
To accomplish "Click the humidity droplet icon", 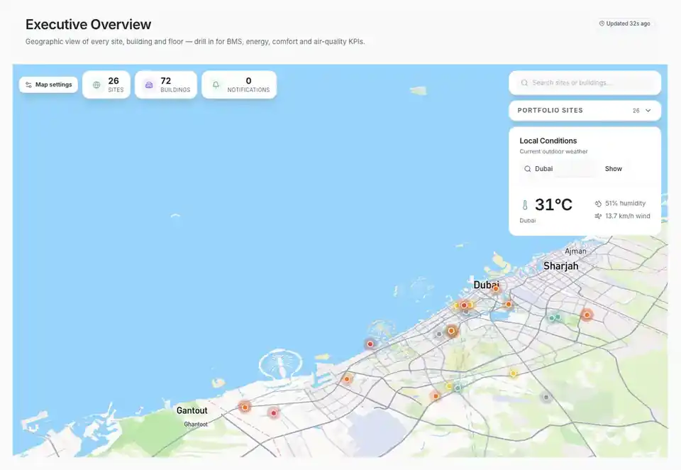I will point(598,204).
